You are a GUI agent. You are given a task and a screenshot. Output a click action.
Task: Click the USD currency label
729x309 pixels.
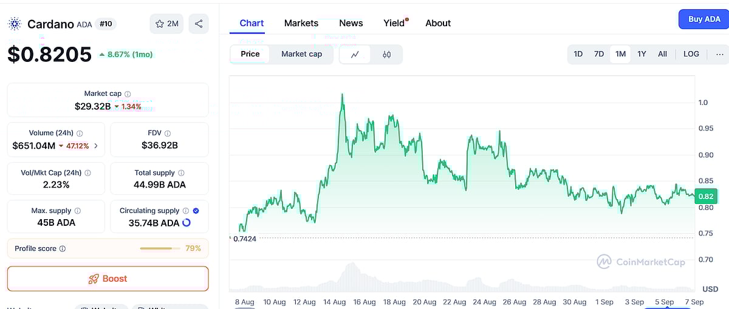coord(710,289)
